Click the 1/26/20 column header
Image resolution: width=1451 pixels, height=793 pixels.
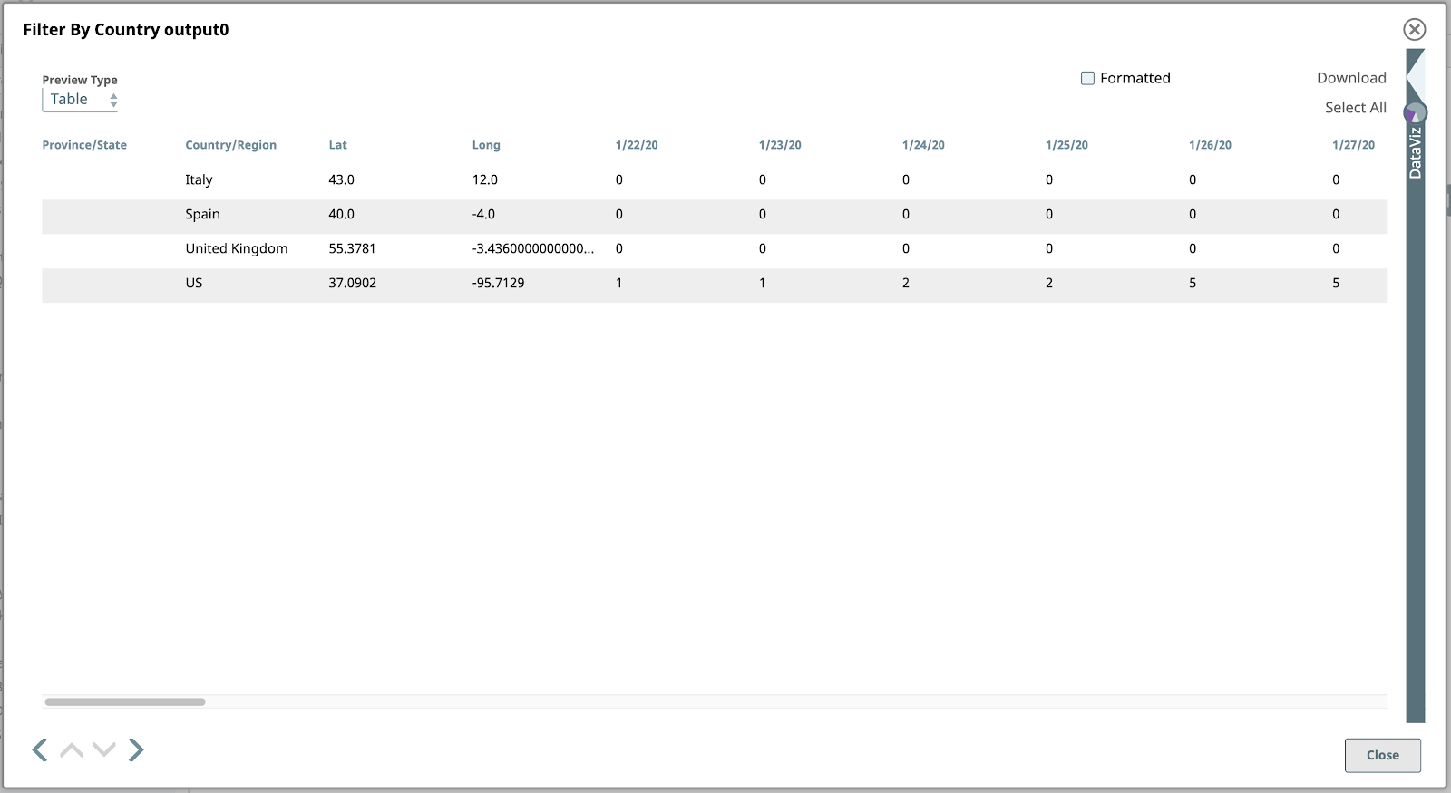[x=1210, y=145]
